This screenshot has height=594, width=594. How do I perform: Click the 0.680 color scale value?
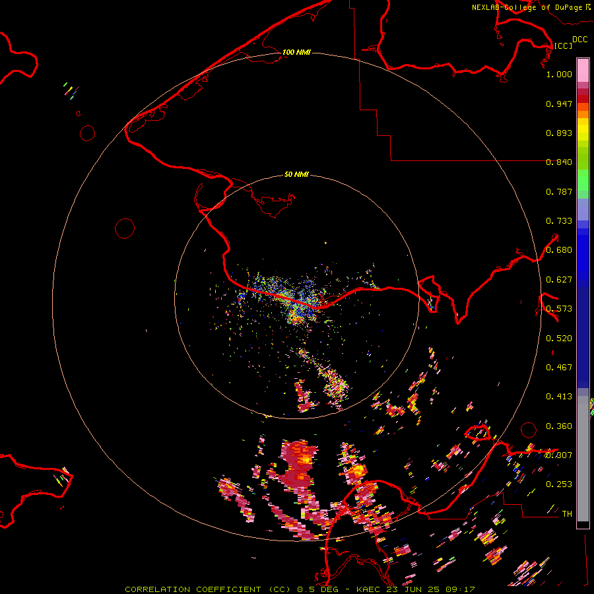(559, 250)
